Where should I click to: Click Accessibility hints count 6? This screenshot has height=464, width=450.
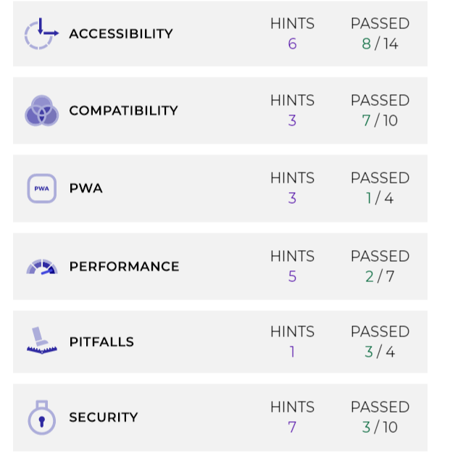coord(292,43)
